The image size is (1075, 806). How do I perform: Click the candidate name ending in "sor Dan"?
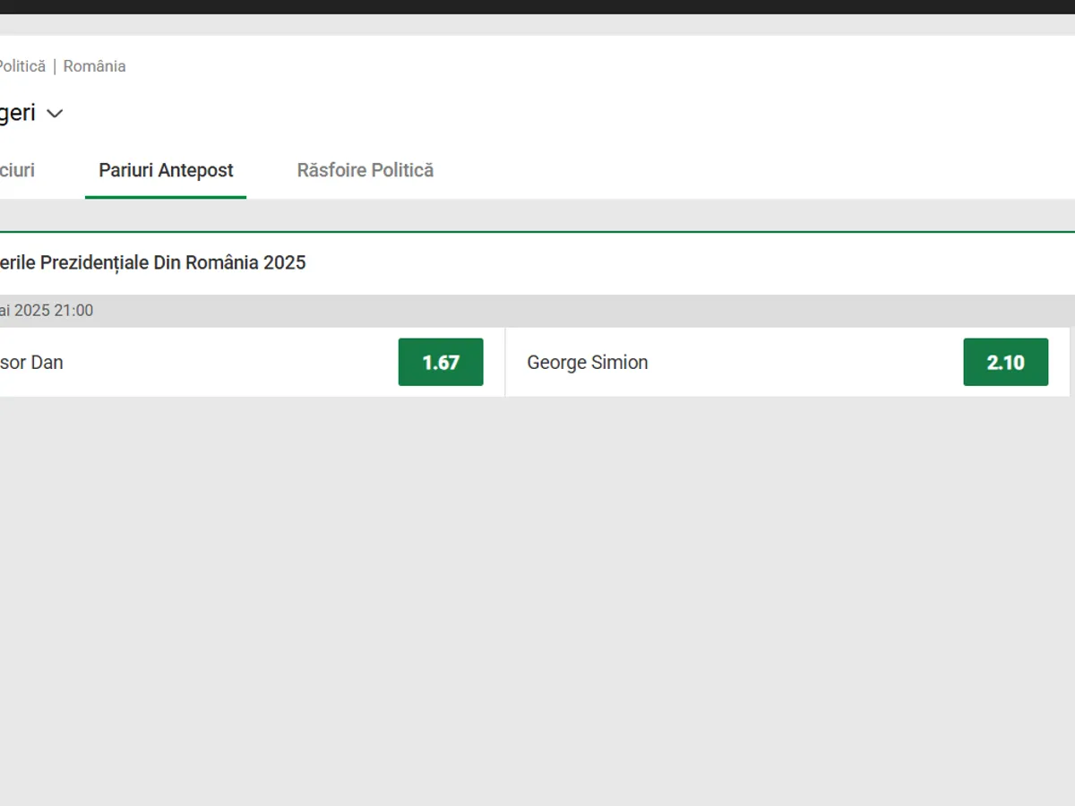(31, 363)
